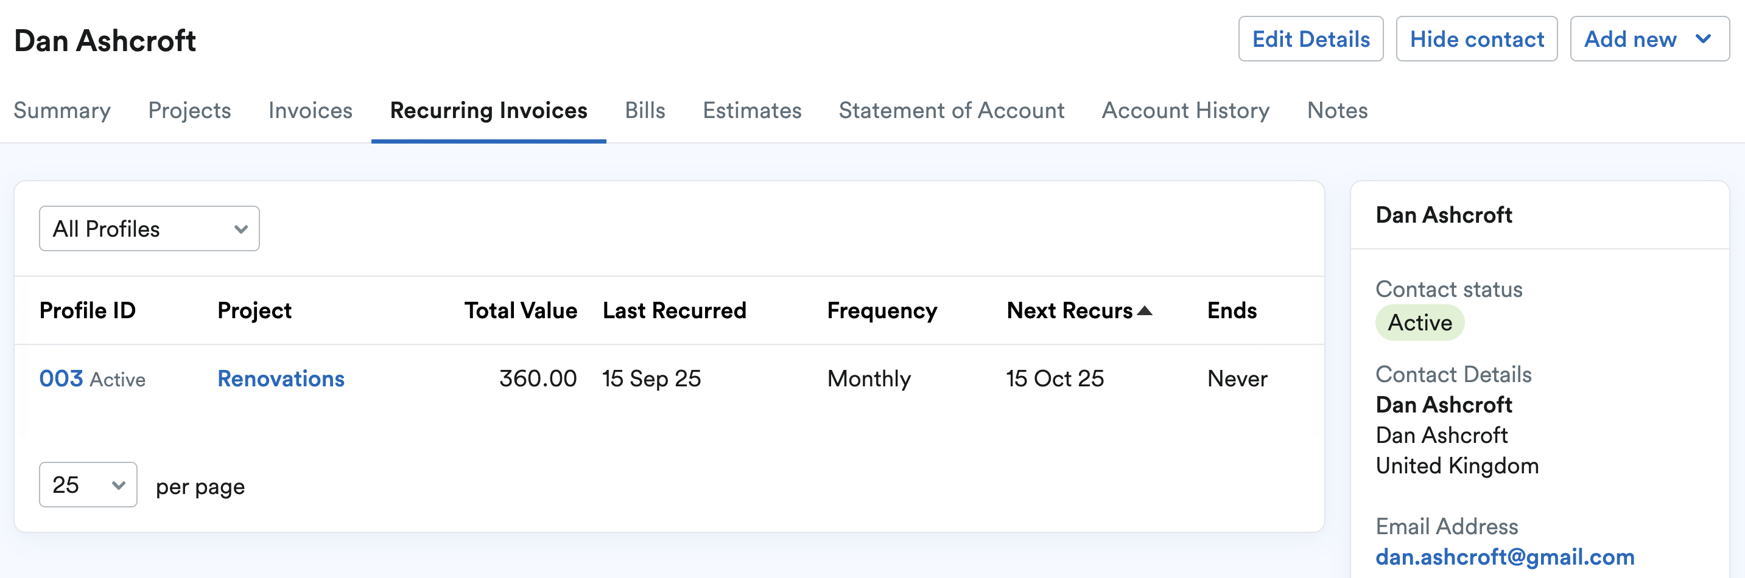Expand the All Profiles filter dropdown
Image resolution: width=1745 pixels, height=578 pixels.
coord(149,229)
